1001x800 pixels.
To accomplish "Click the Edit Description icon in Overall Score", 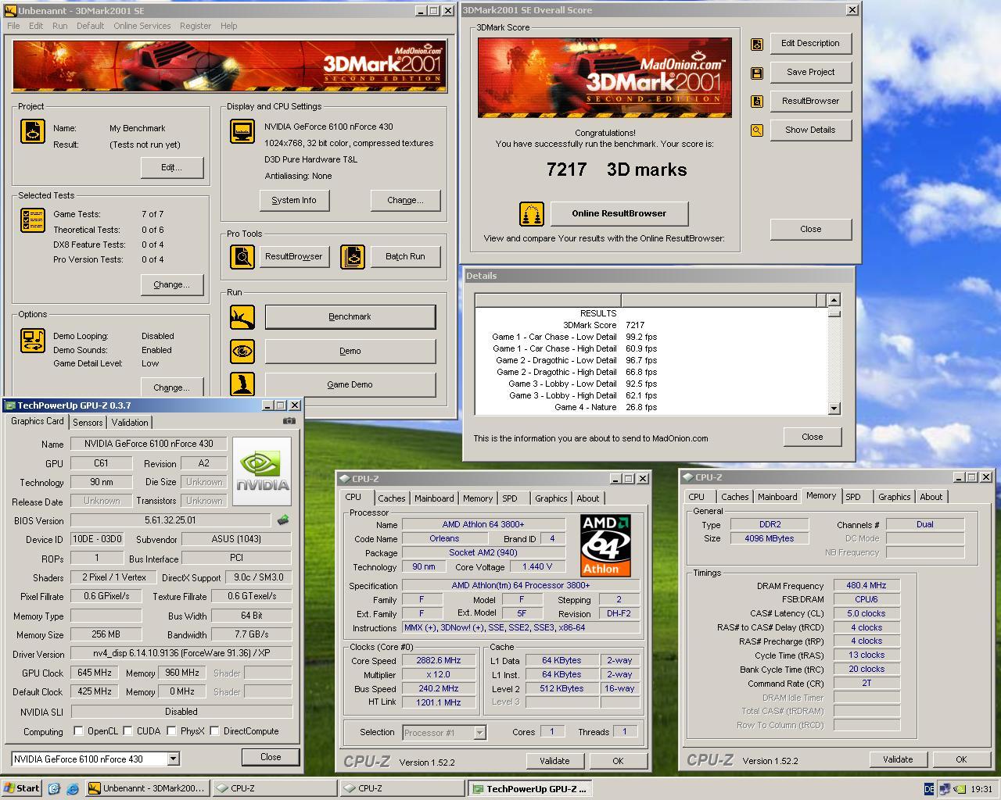I will point(757,45).
